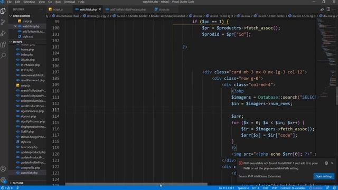Switch to the addToWatchListProcess.php tab
Image resolution: width=338 pixels, height=190 pixels.
coord(128,9)
